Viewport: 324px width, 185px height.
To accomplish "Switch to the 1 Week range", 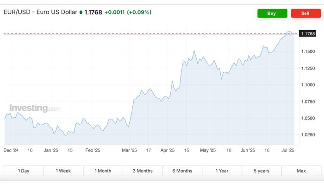I will coord(63,171).
